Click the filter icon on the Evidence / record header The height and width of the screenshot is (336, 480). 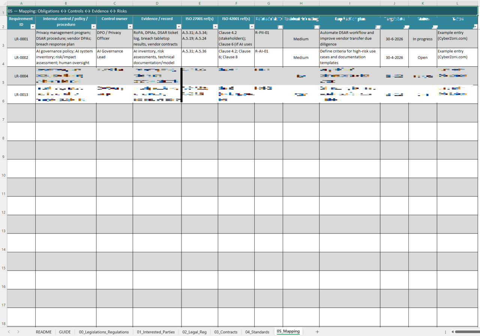pos(179,27)
